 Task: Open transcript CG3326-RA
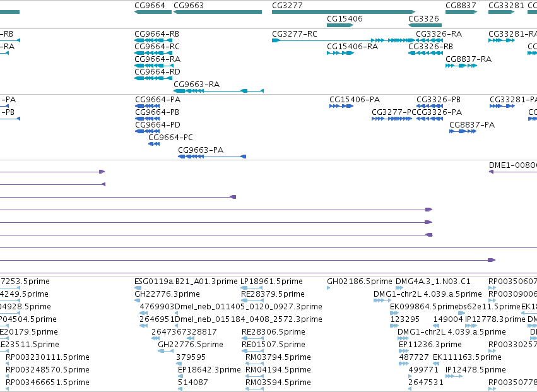(x=439, y=34)
